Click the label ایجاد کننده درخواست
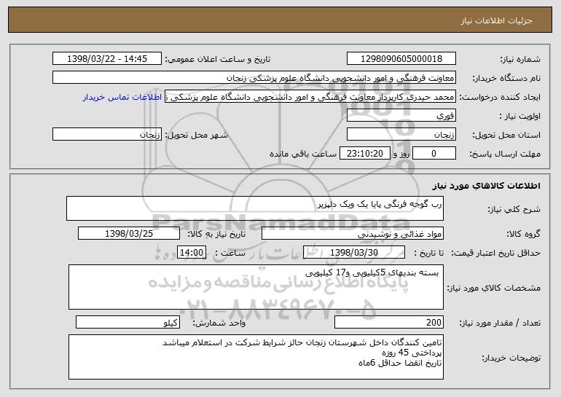The image size is (561, 397). click(x=500, y=98)
